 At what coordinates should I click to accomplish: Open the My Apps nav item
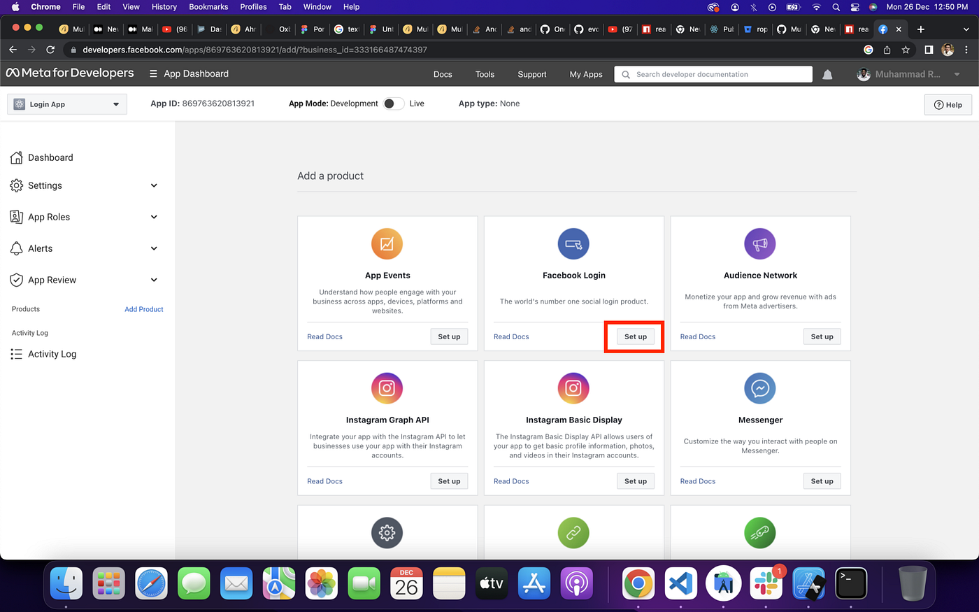(x=586, y=74)
